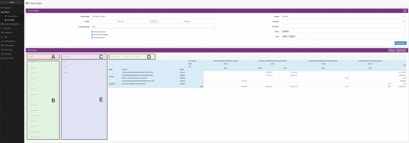
Task: Click the FAST Editor sidebar icon
Action: (3, 28)
